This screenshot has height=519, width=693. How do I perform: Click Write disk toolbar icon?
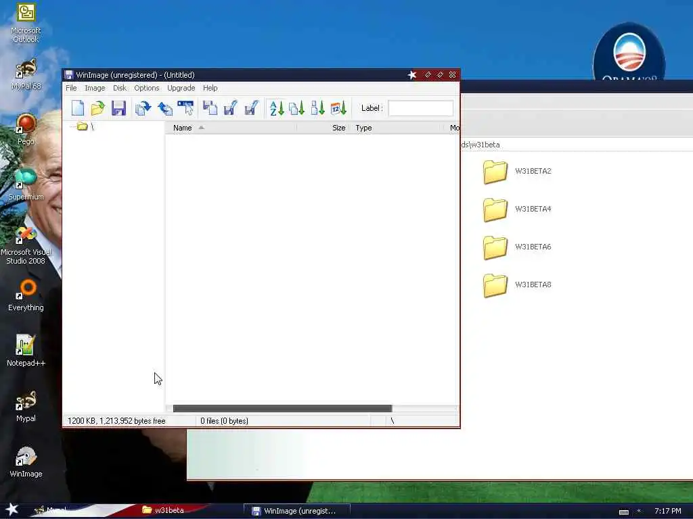[x=230, y=108]
